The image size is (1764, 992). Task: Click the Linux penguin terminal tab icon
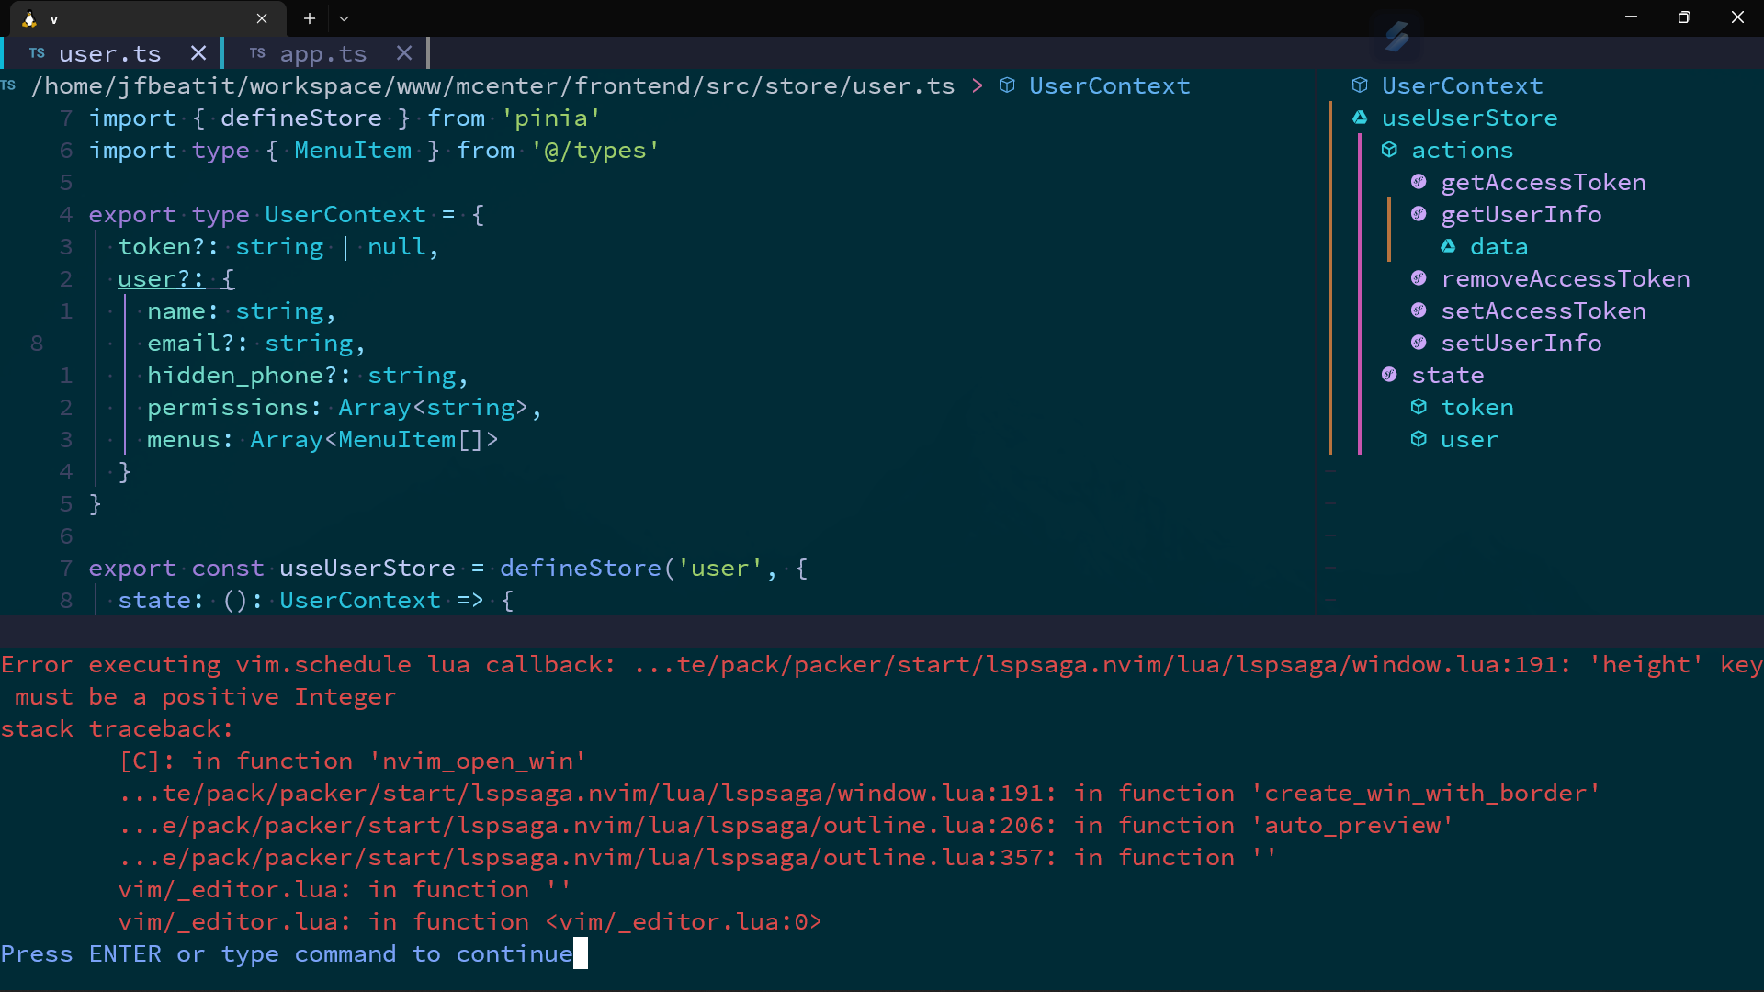coord(28,18)
